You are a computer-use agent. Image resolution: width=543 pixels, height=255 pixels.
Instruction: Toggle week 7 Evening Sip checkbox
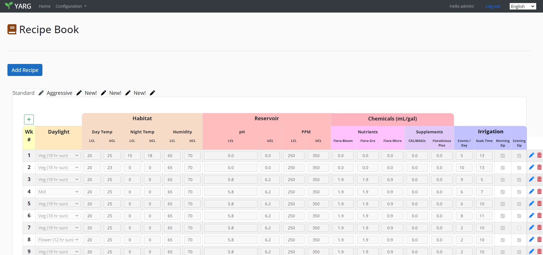pos(519,228)
